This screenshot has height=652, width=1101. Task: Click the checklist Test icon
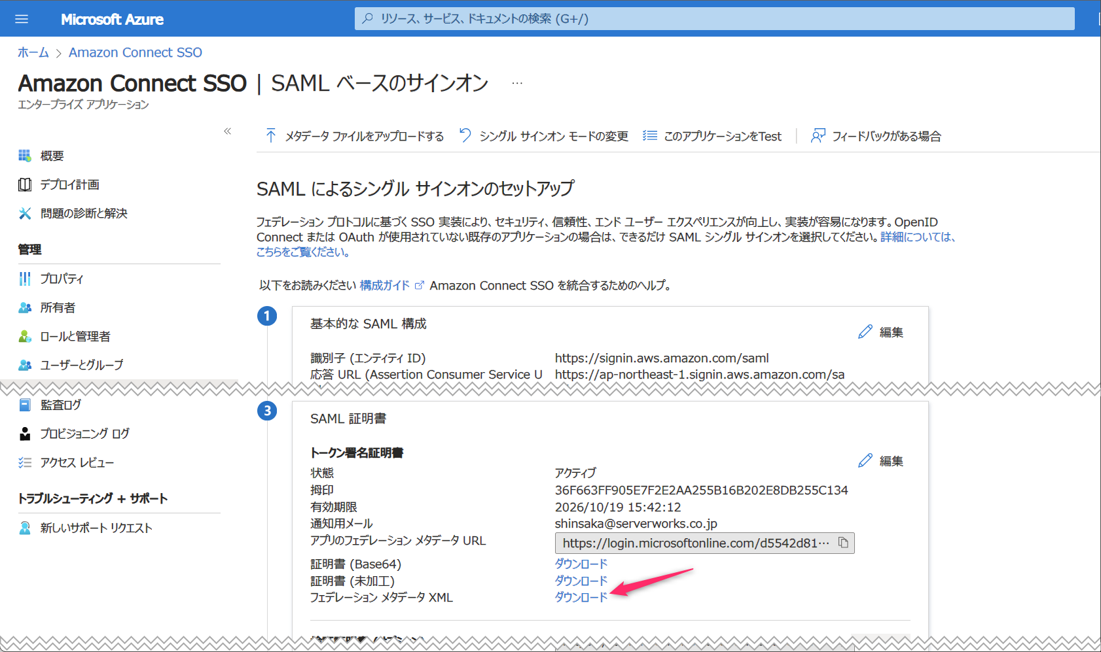pyautogui.click(x=649, y=135)
